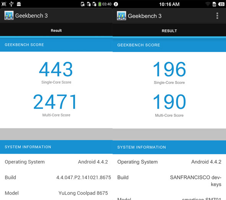Tap the Wi-Fi status icon
Screen dimensions: 226x200
tap(208, 4)
